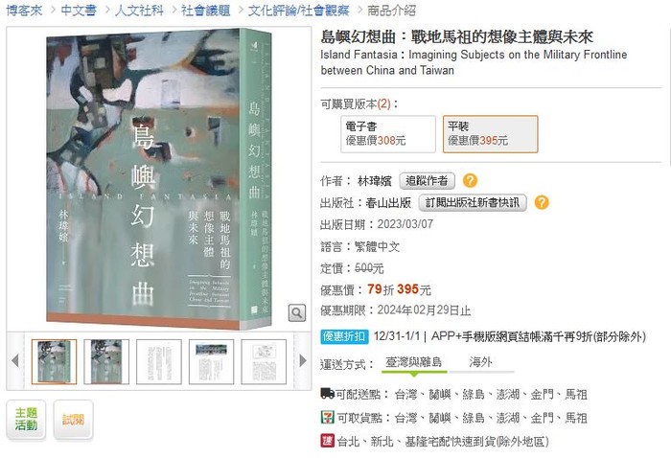Select the 平裝 version at 395元
This screenshot has height=458, width=671.
[490, 134]
